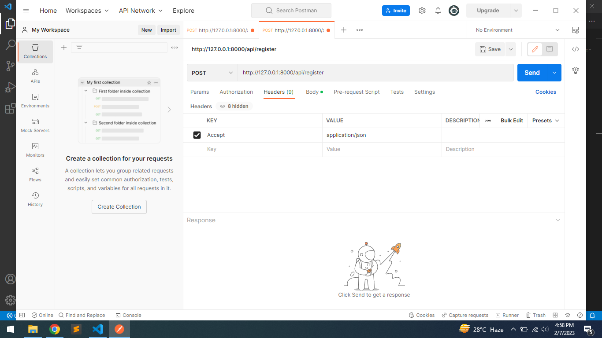Open the Monitors sidebar panel
Viewport: 602px width, 338px height.
[x=35, y=150]
